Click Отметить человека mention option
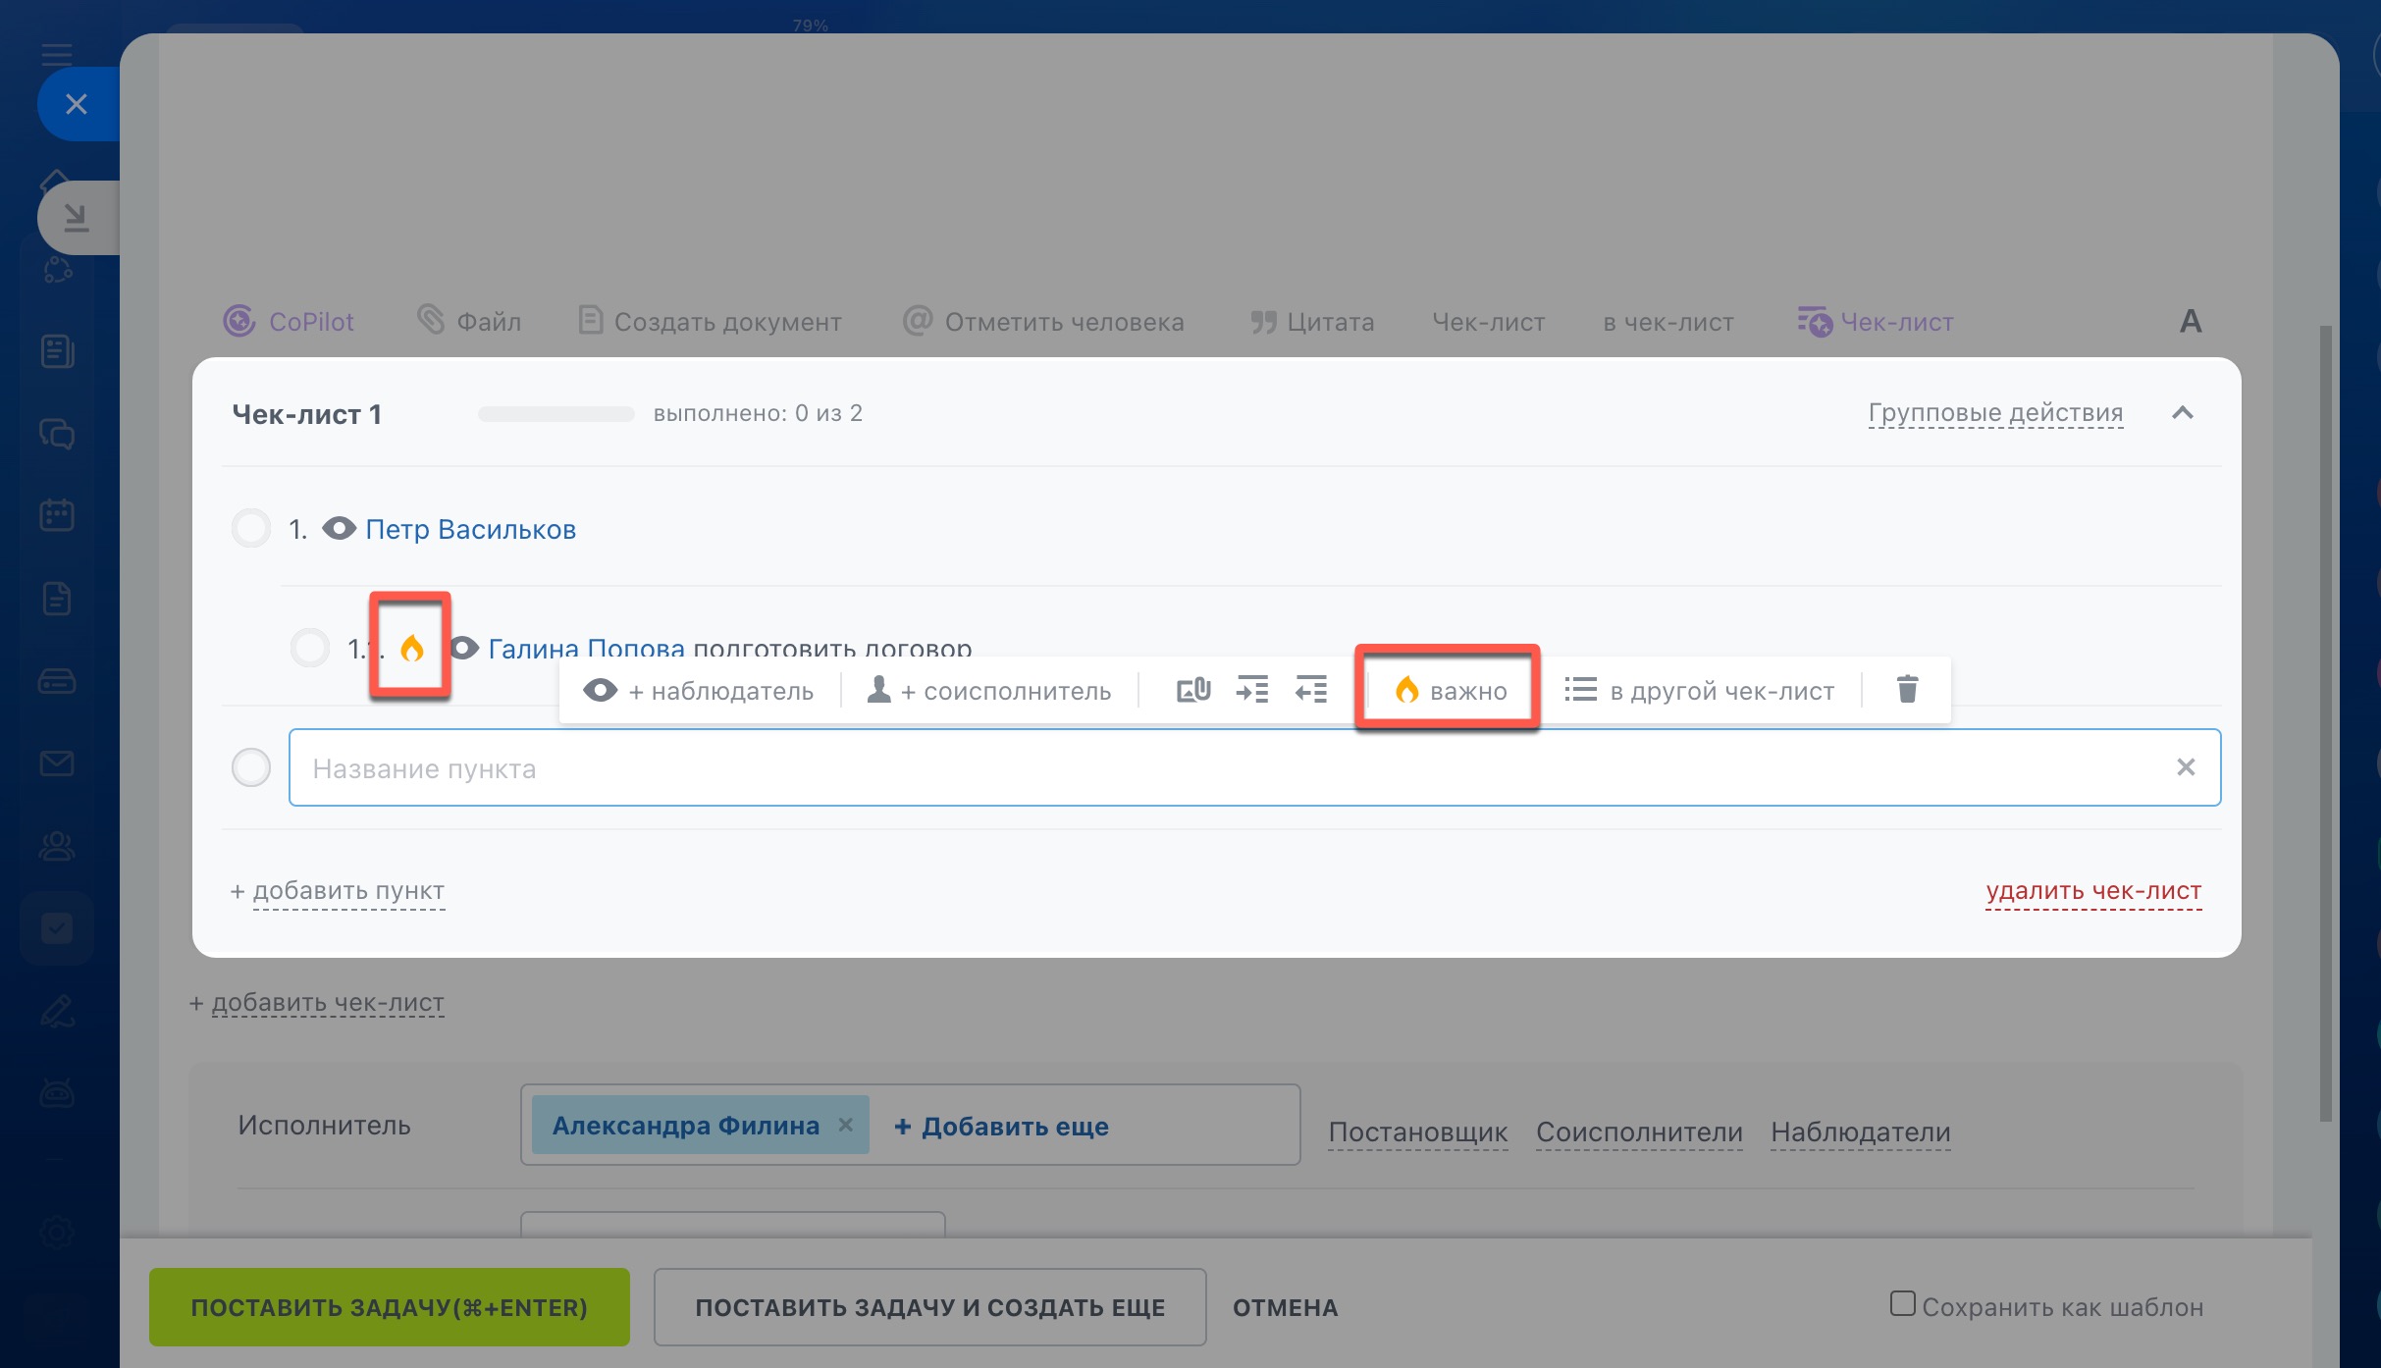 click(1043, 321)
